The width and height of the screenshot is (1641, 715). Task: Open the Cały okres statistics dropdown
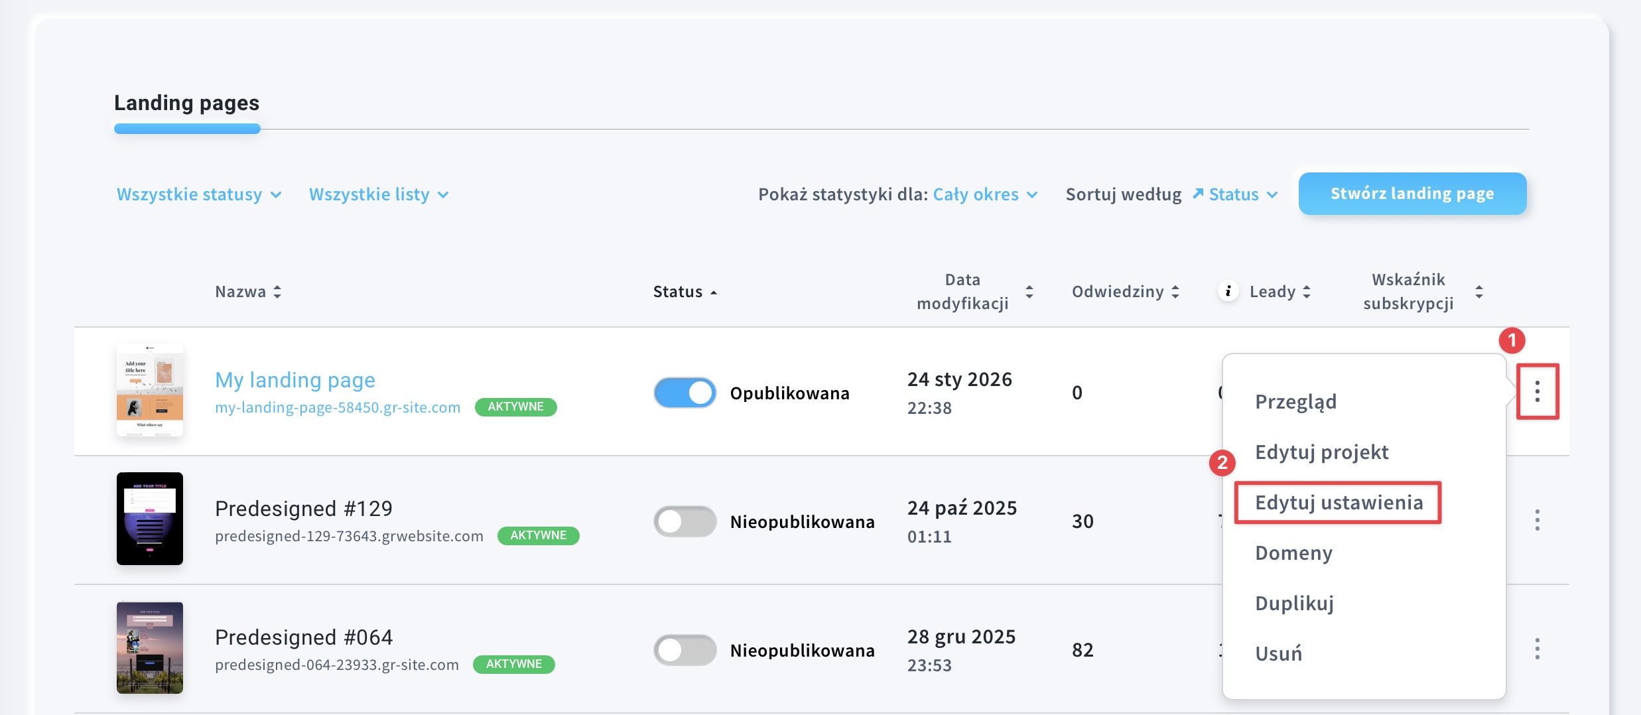point(984,194)
